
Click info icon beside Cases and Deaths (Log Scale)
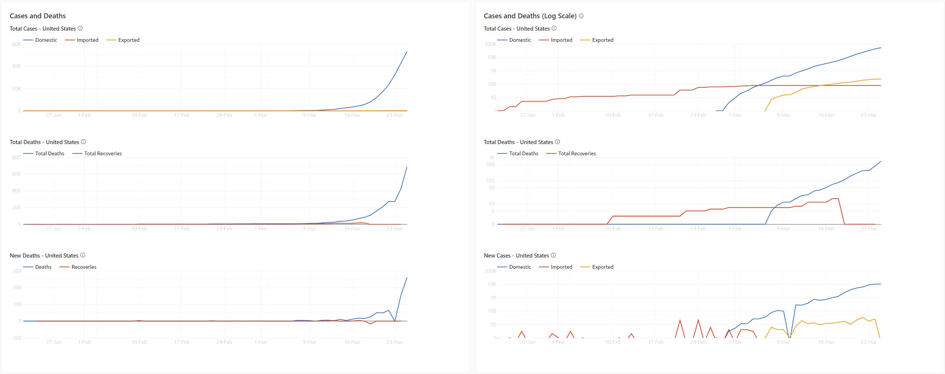point(581,16)
